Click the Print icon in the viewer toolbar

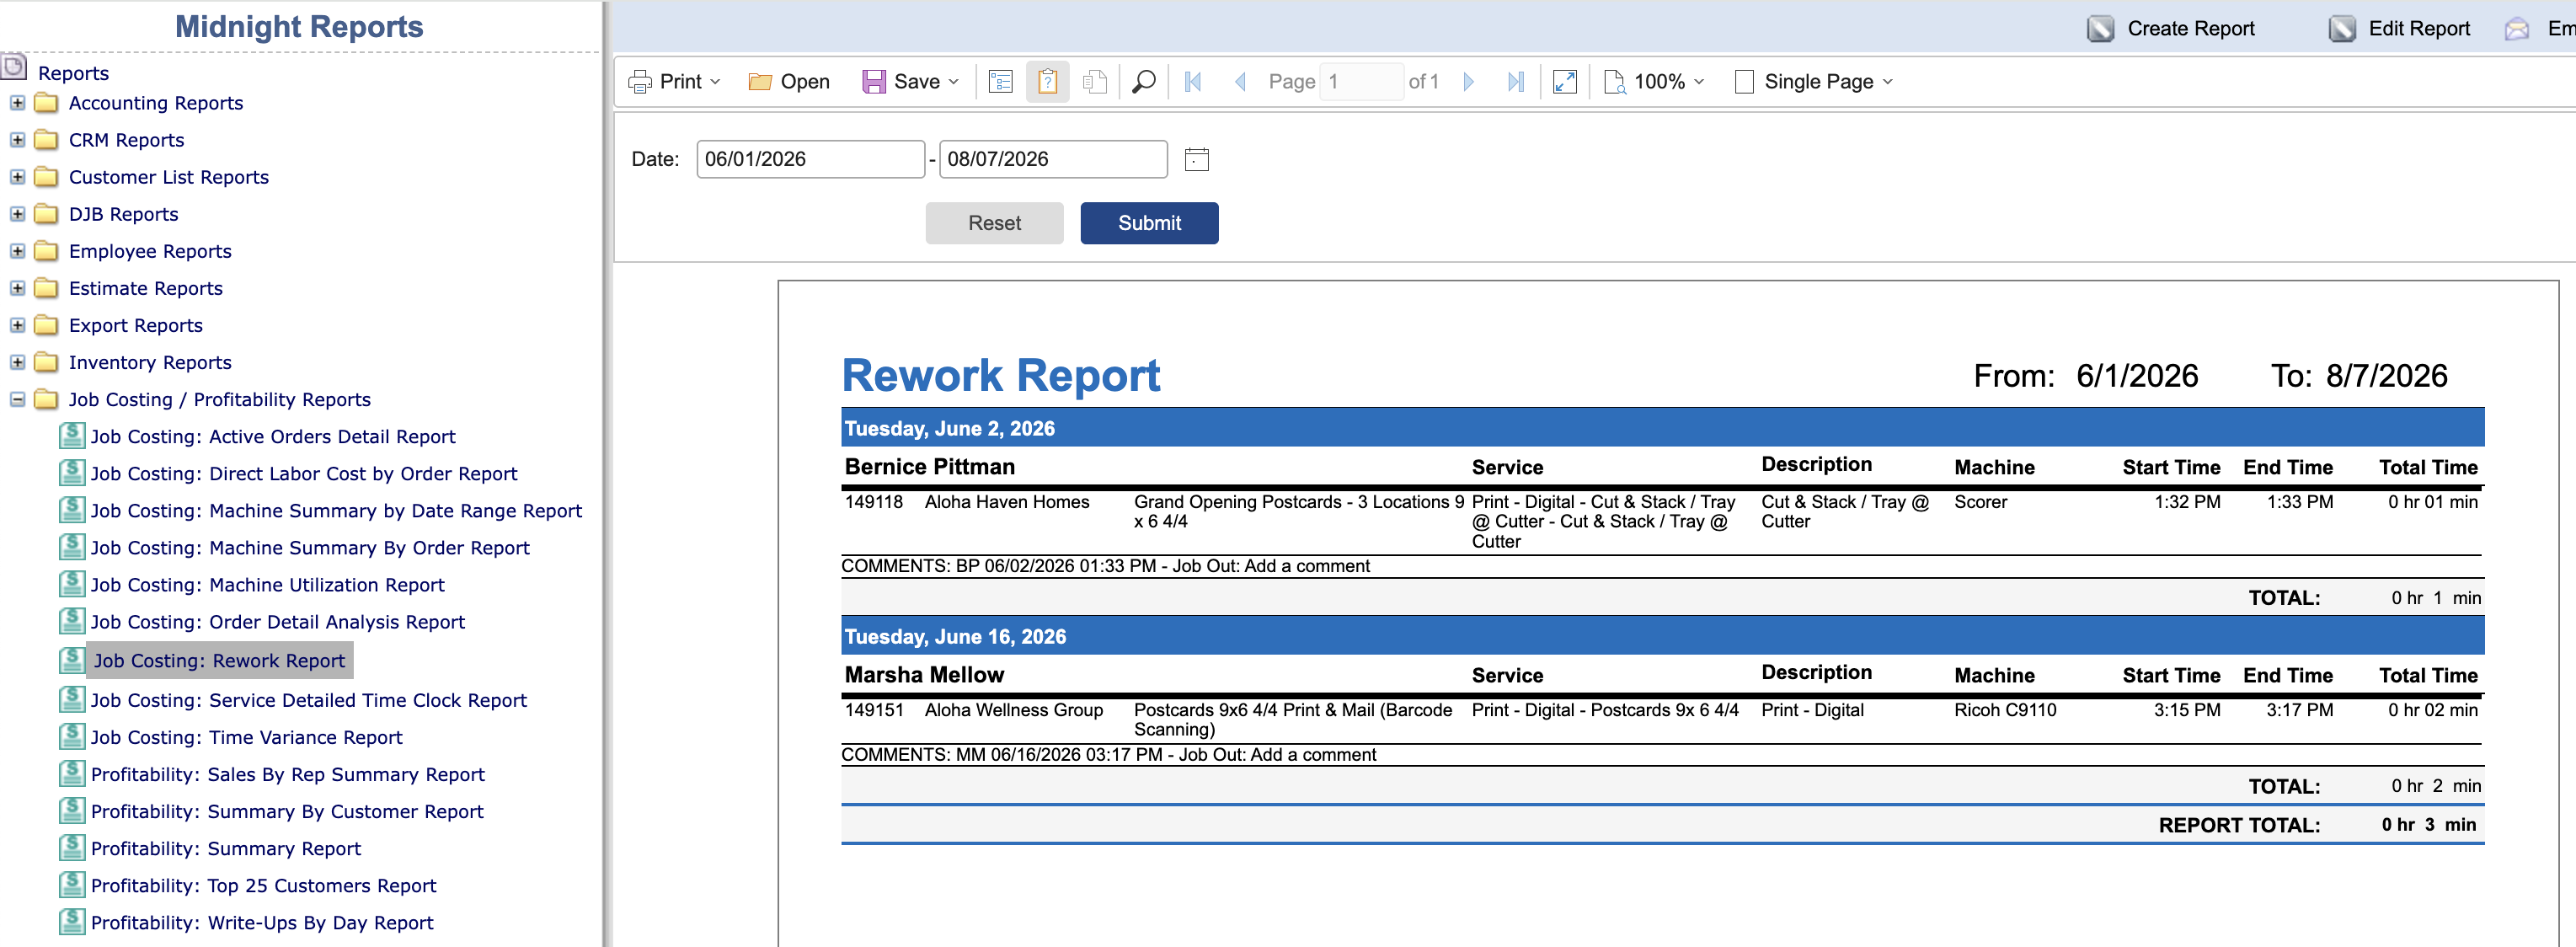click(639, 82)
